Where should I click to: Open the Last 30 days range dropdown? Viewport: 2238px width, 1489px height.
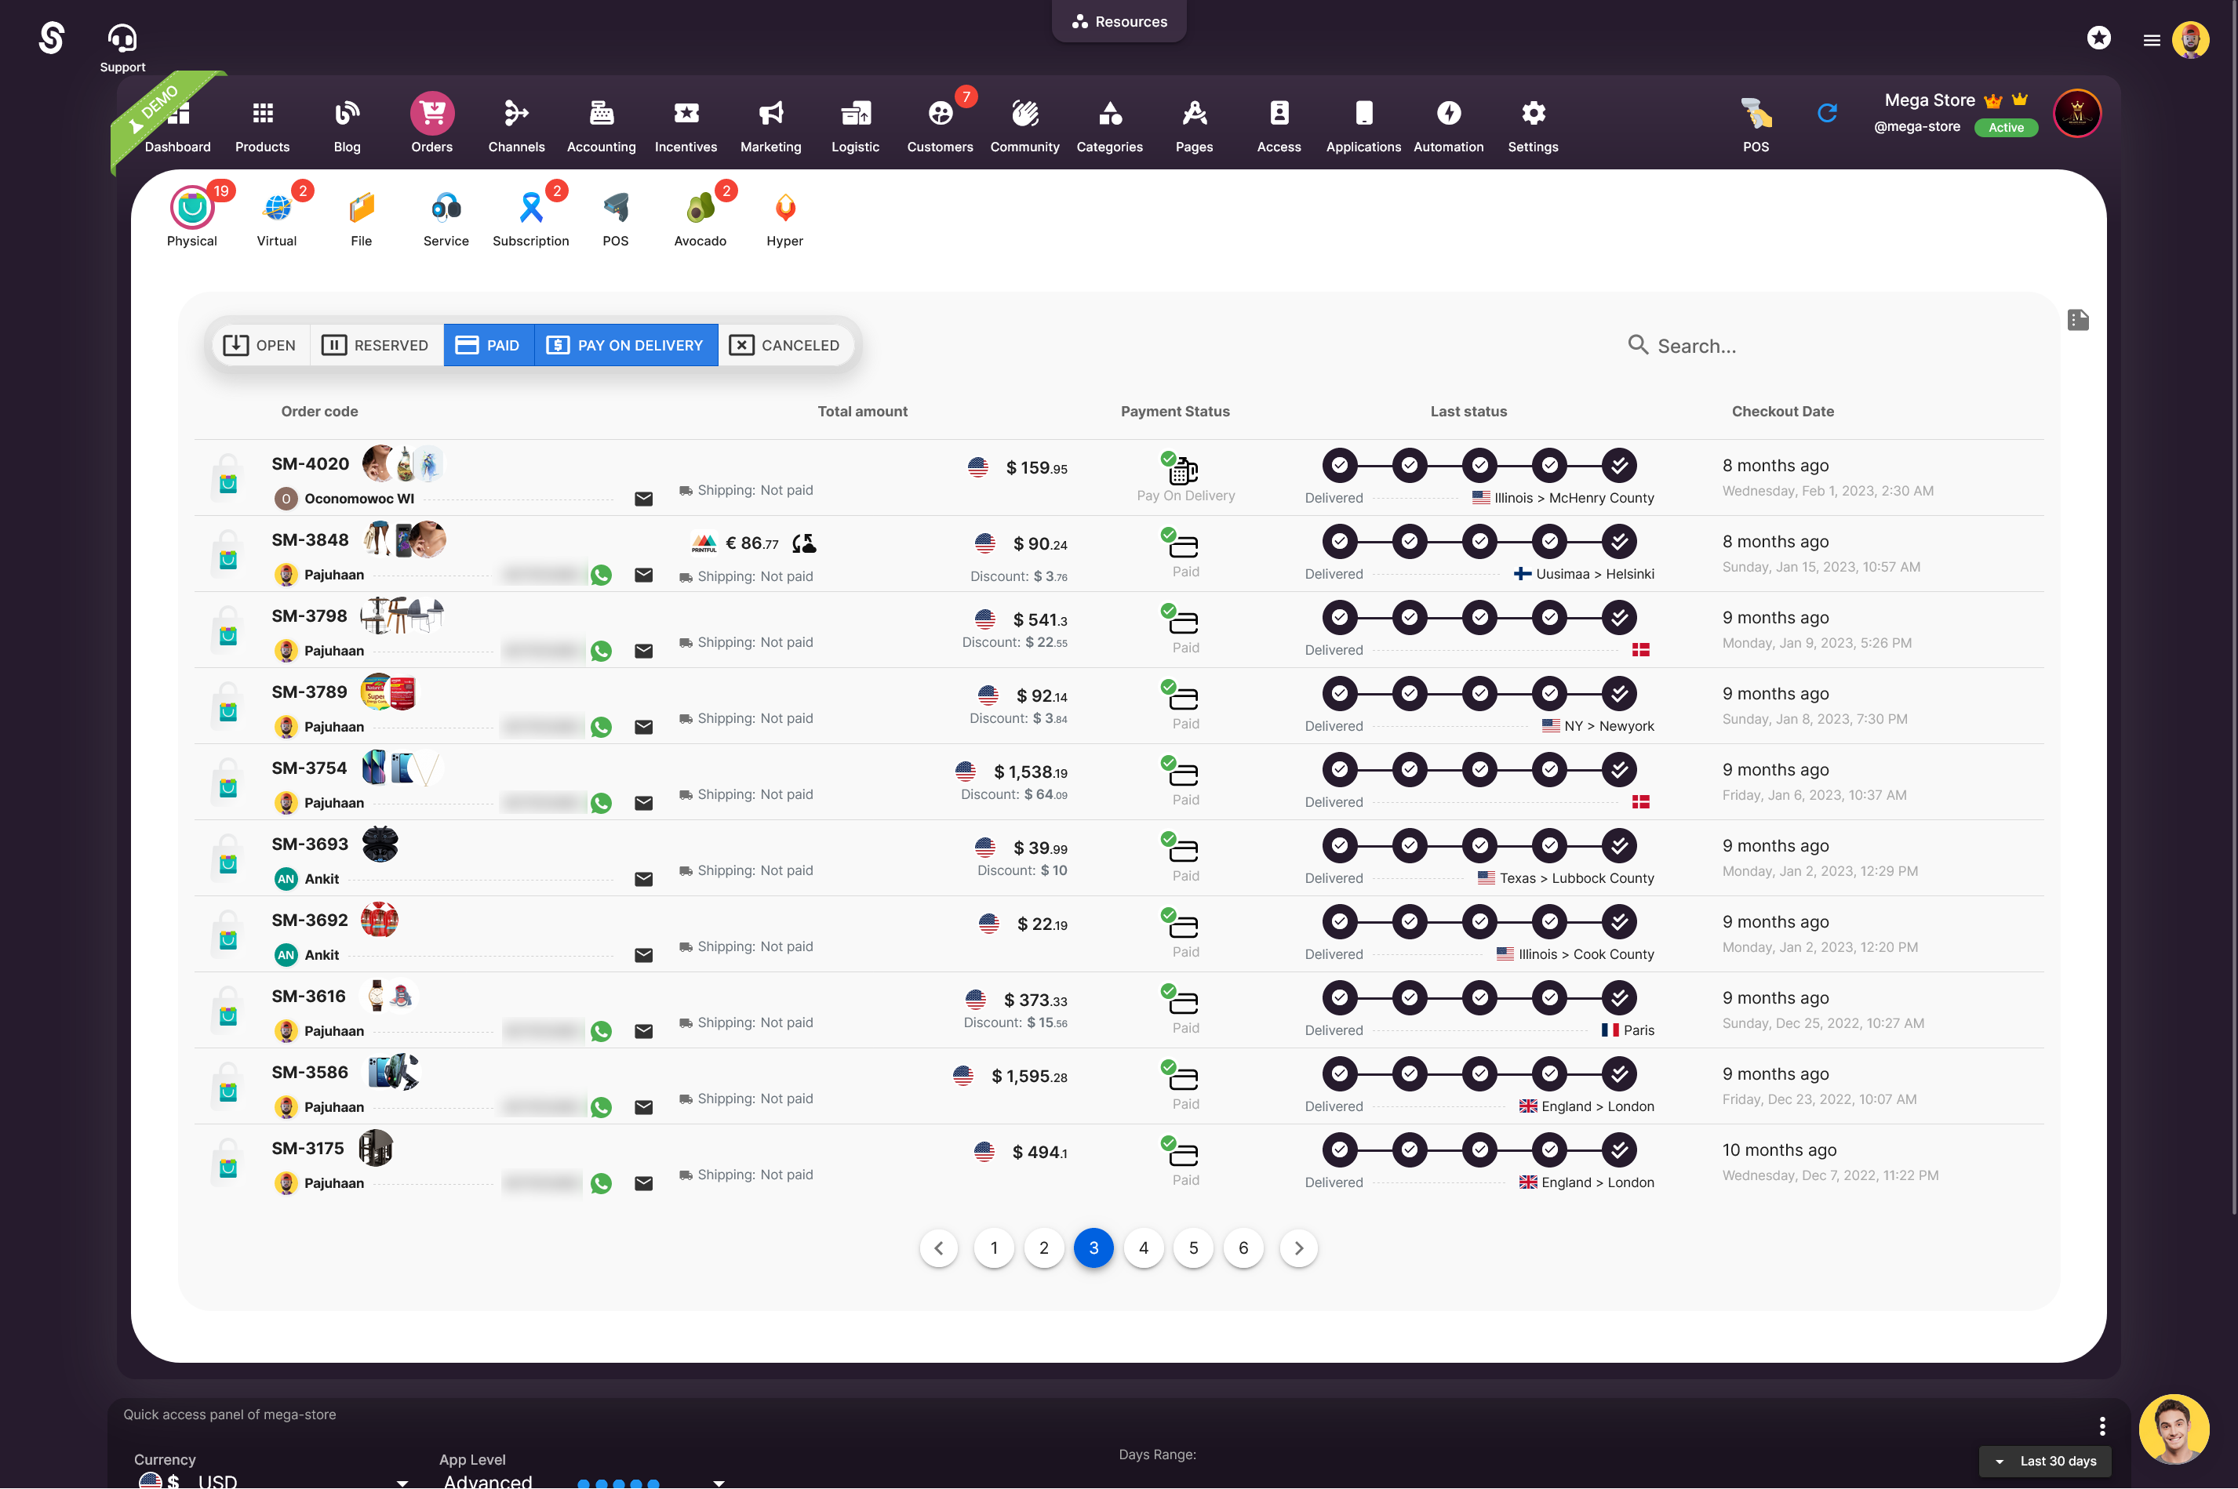(2045, 1462)
